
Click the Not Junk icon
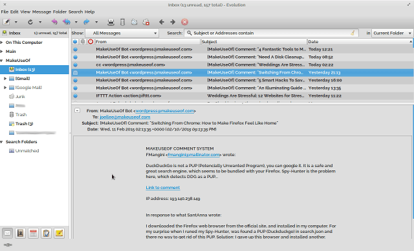146,22
